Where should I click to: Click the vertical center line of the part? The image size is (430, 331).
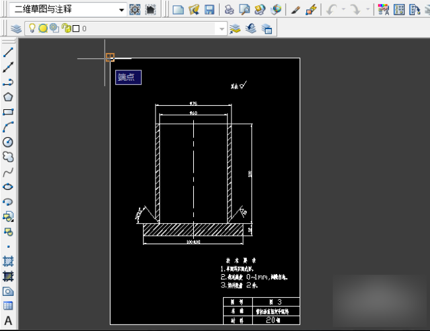click(194, 178)
